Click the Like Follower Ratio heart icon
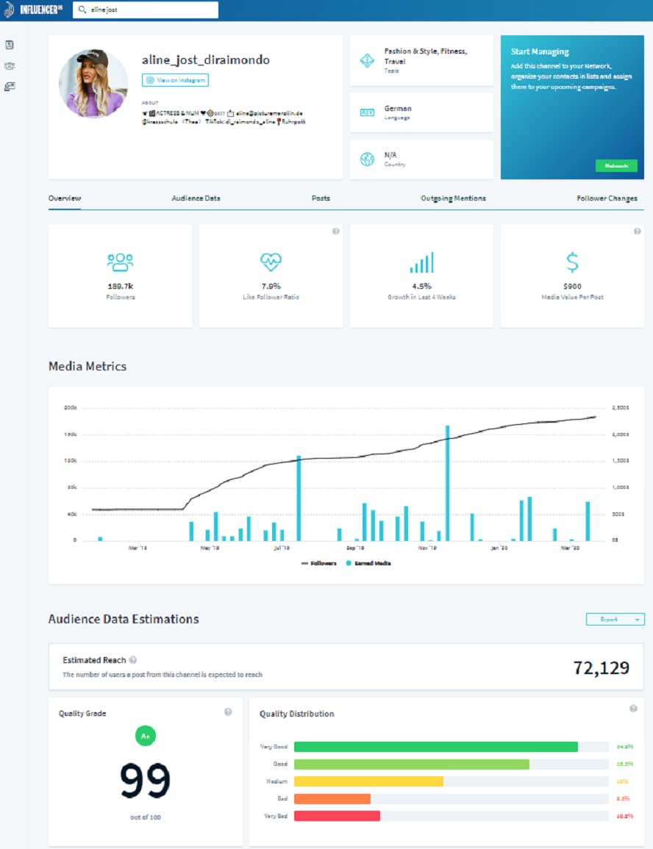This screenshot has height=849, width=653. click(271, 262)
